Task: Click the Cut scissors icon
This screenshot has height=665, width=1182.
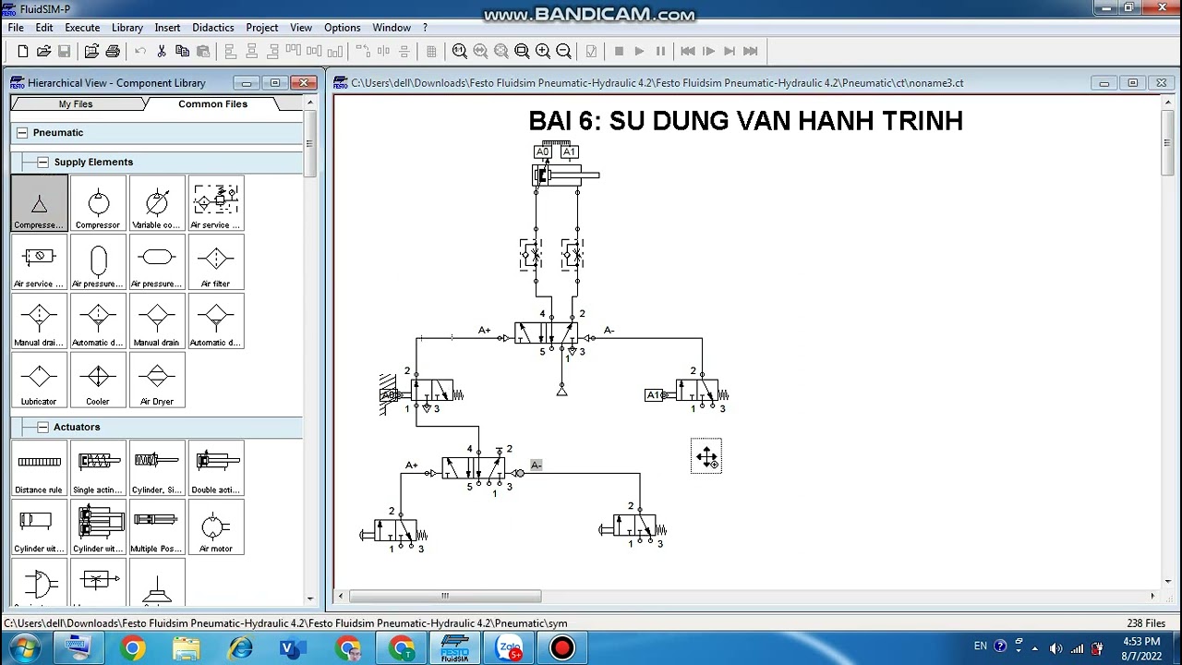Action: click(162, 51)
